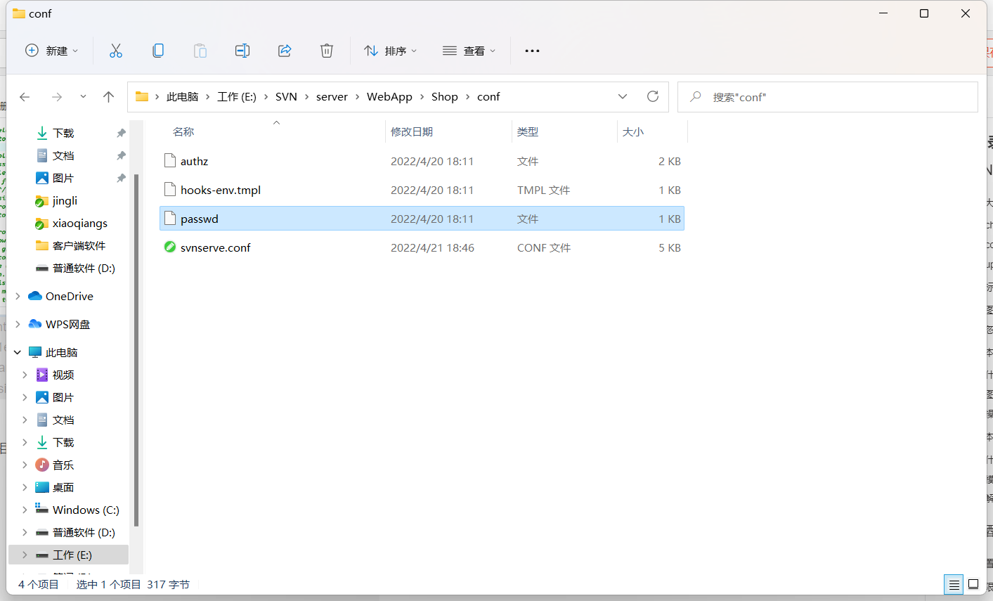Open the 查看 view dropdown
The width and height of the screenshot is (993, 601).
469,51
